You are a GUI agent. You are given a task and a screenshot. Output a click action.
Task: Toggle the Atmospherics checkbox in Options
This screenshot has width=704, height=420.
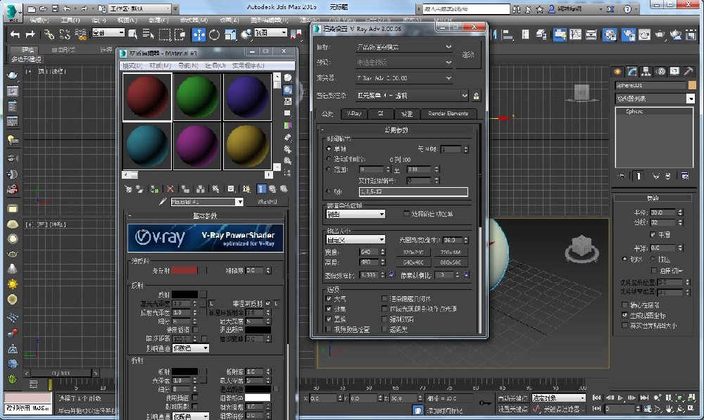point(329,298)
